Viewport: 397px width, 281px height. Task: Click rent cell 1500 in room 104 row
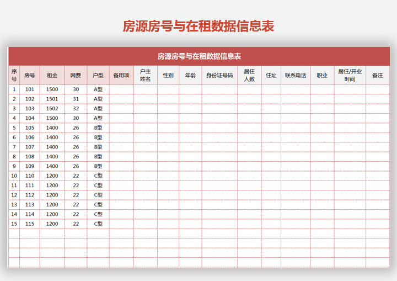pos(52,118)
